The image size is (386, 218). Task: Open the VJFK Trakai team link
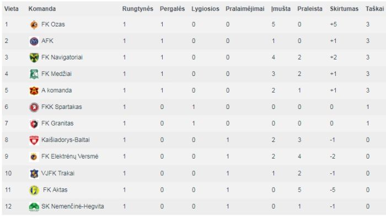[57, 173]
